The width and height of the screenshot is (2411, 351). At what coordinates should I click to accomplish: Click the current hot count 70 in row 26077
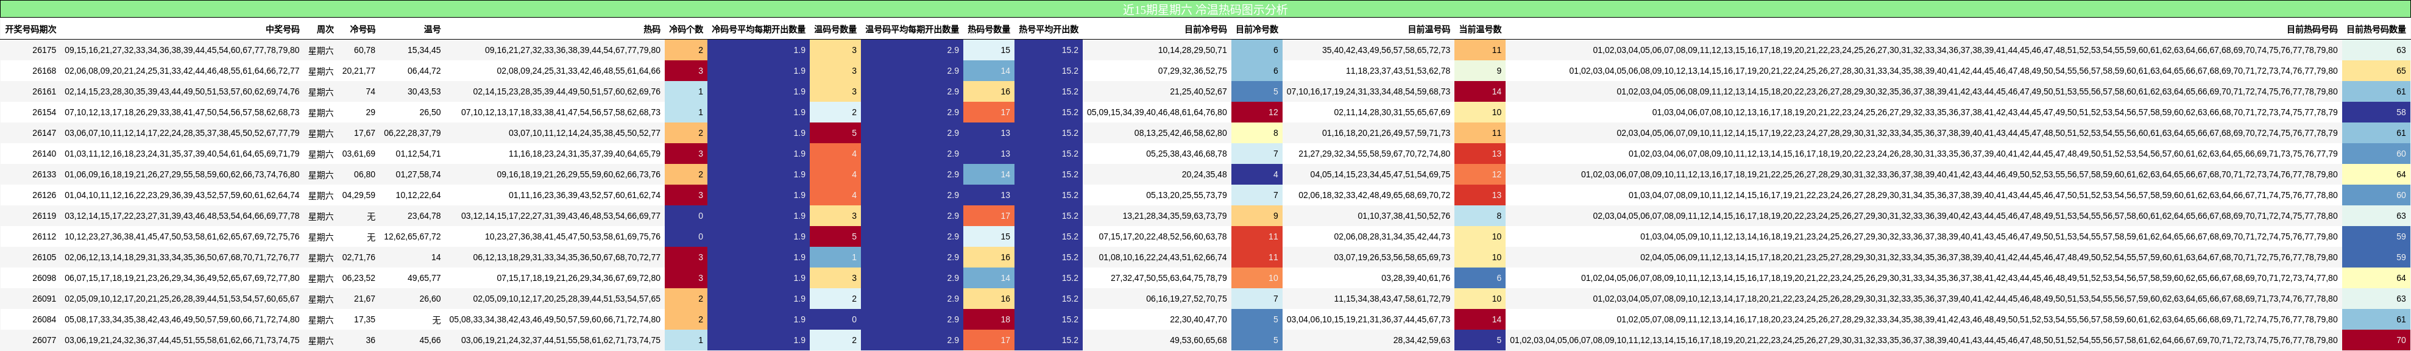pyautogui.click(x=2376, y=340)
